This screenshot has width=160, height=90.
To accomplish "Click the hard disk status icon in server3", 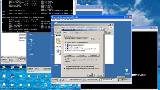I will tap(53, 82).
